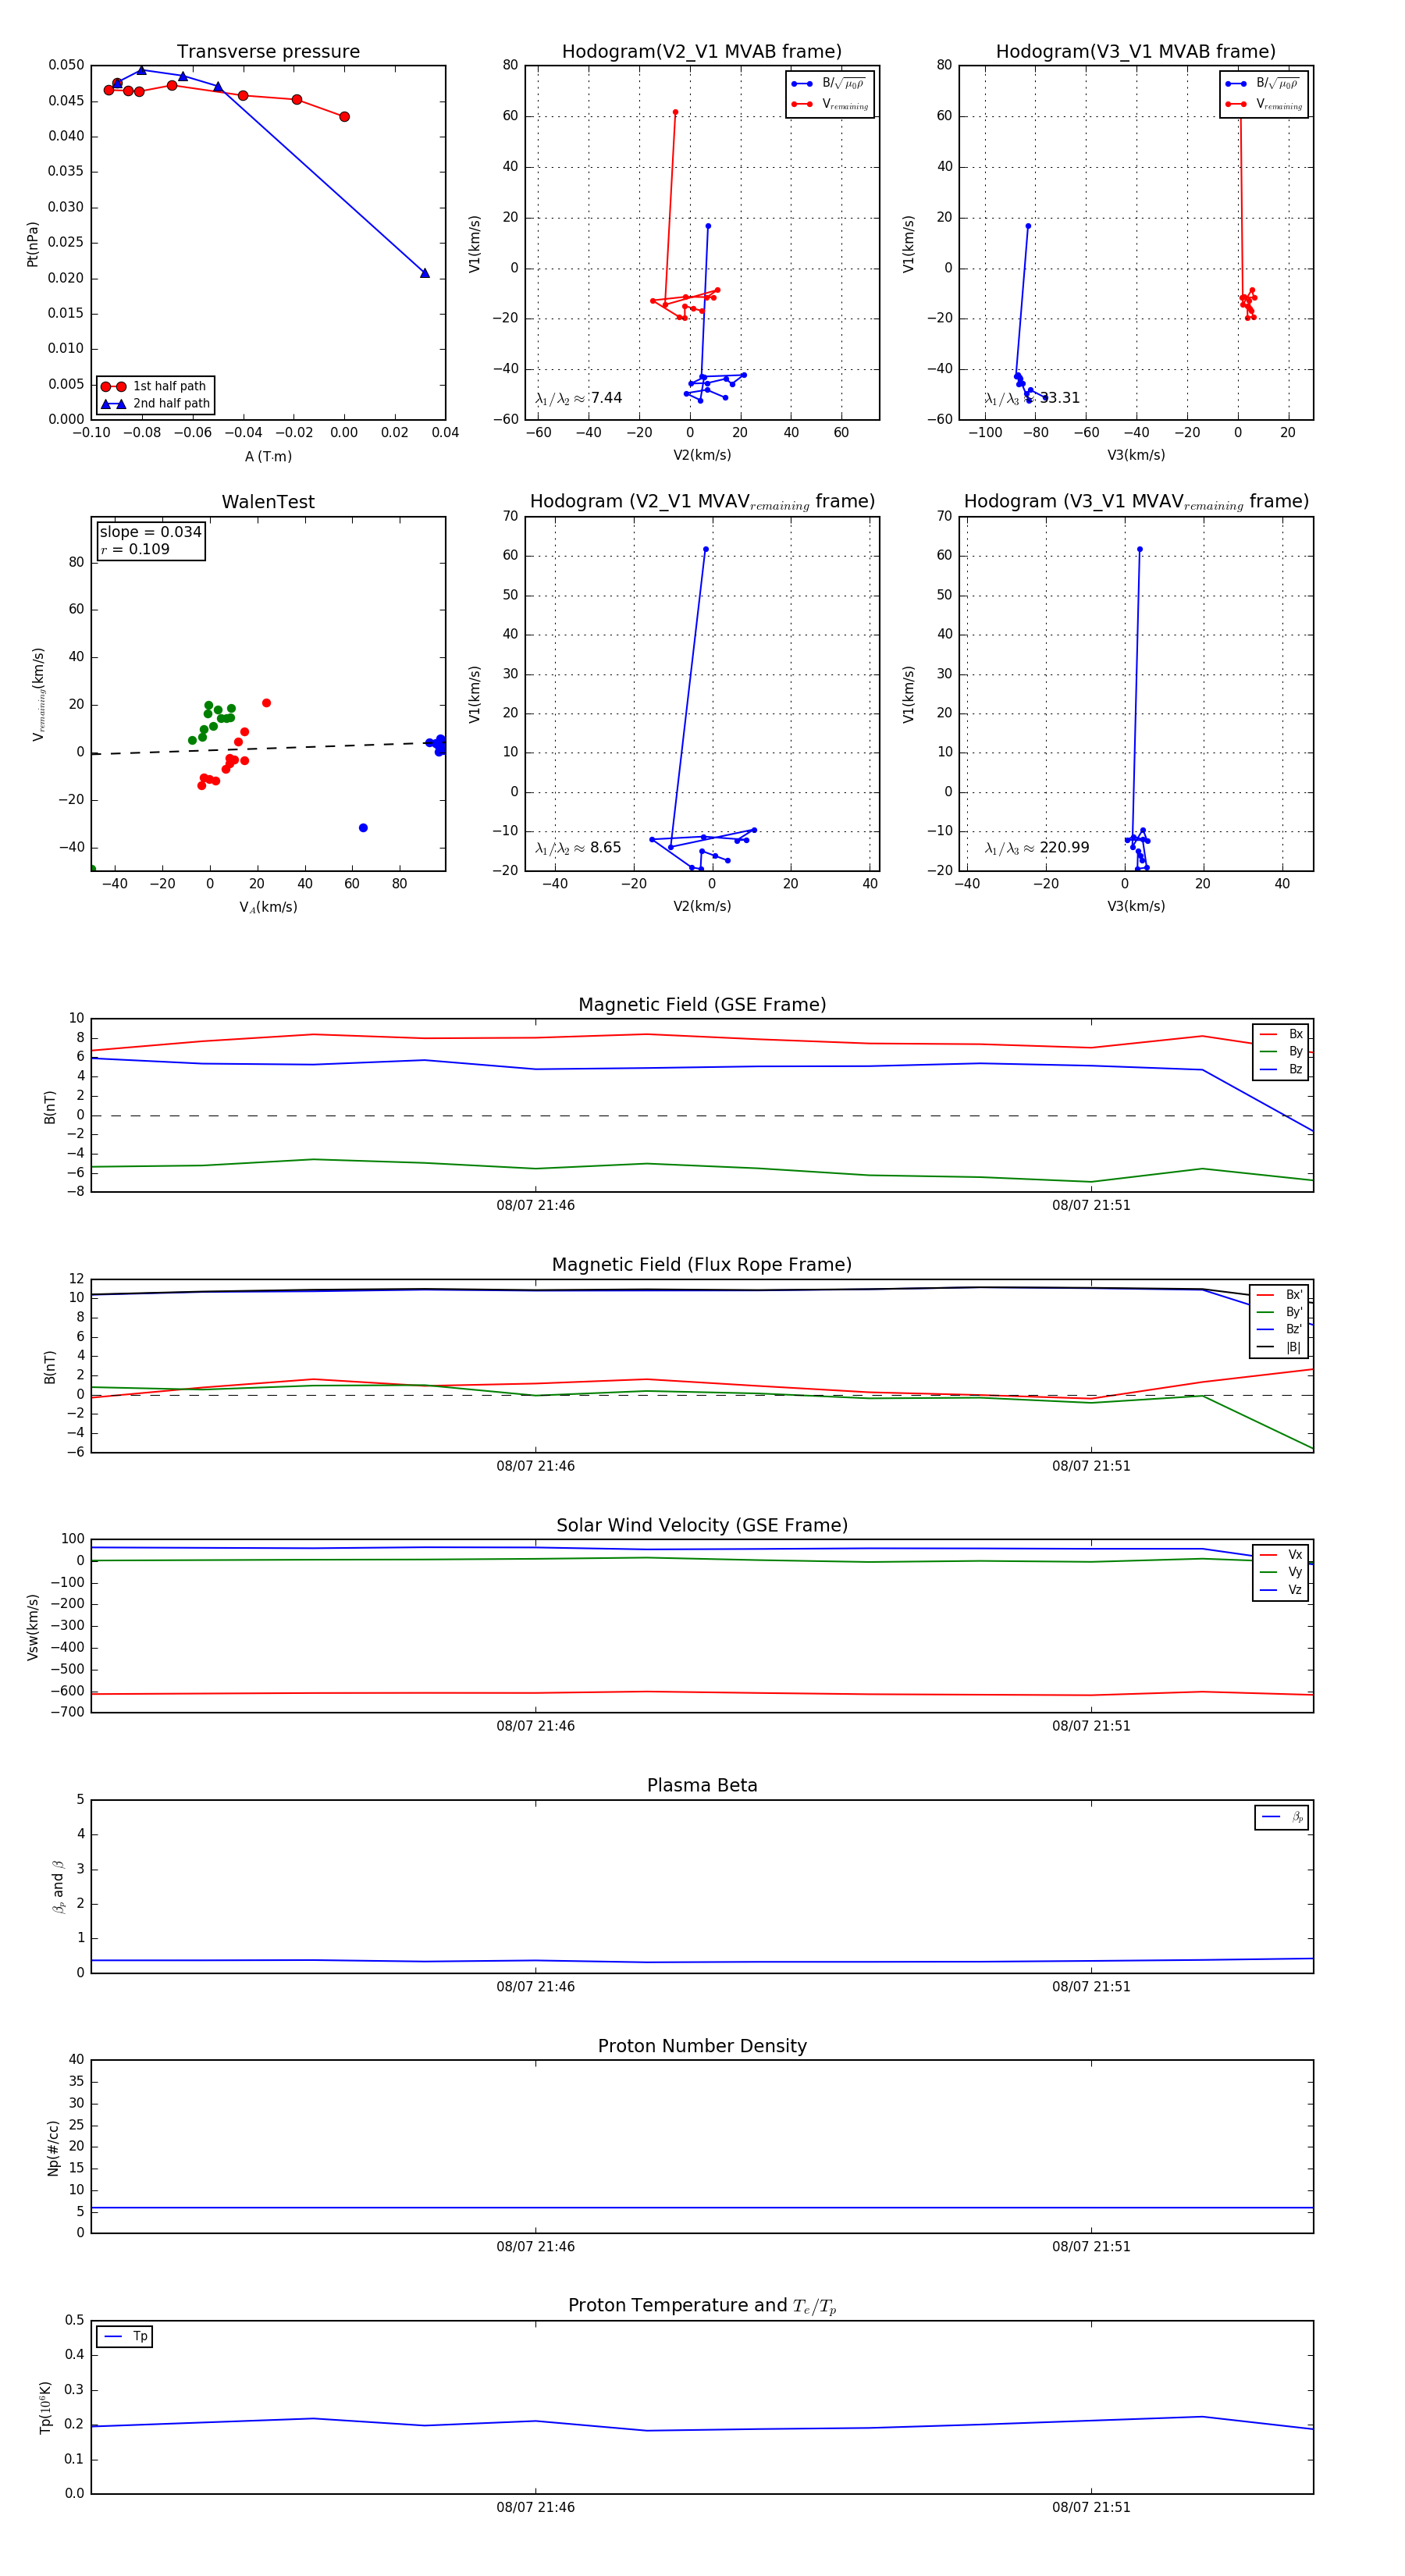Click the 'V_A(km/s)' label under WalenTest
The width and height of the screenshot is (1405, 2576).
[x=268, y=908]
